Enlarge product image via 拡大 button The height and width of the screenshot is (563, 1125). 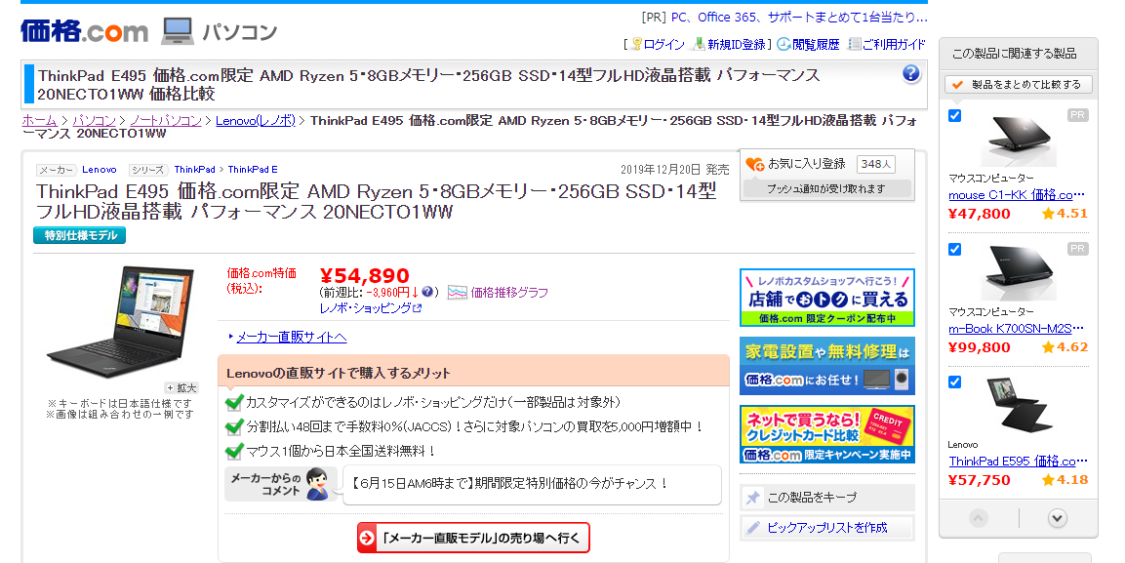[182, 388]
